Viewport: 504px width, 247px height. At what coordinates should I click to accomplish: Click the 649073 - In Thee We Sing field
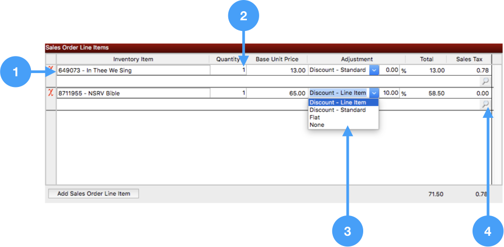(133, 70)
